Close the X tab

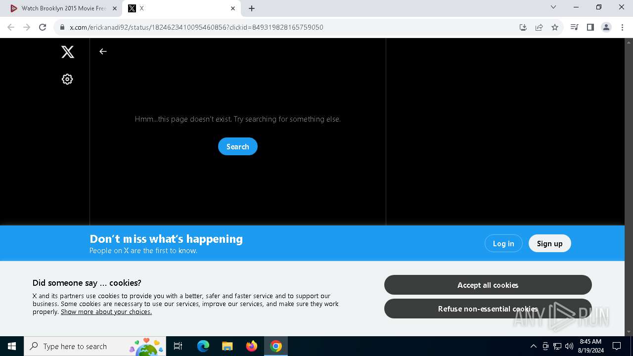pyautogui.click(x=233, y=8)
